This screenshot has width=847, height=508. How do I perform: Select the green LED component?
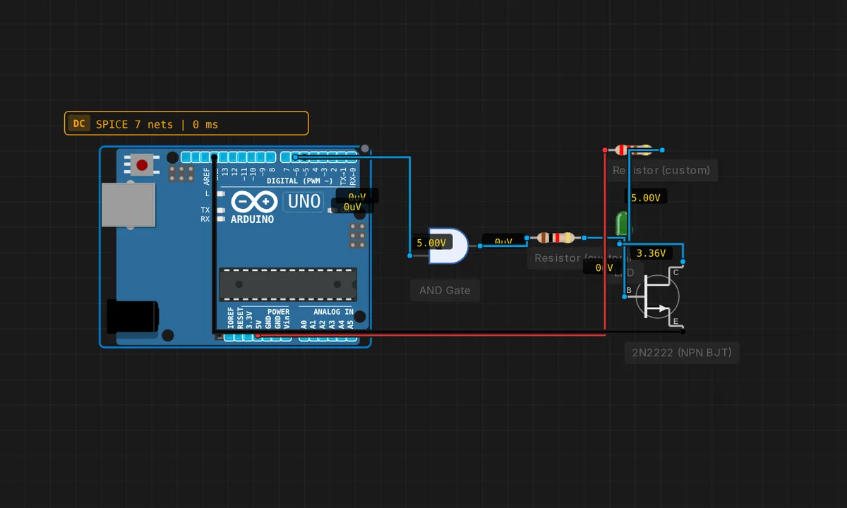click(623, 223)
